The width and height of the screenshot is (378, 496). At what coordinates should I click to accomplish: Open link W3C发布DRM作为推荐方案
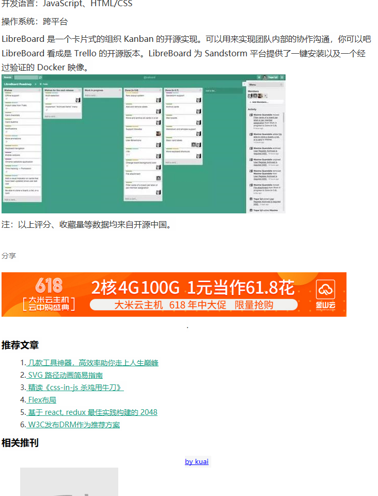[73, 425]
